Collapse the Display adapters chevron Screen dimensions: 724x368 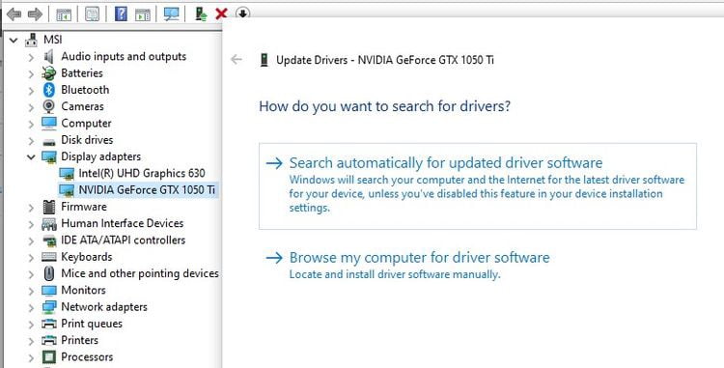[31, 157]
